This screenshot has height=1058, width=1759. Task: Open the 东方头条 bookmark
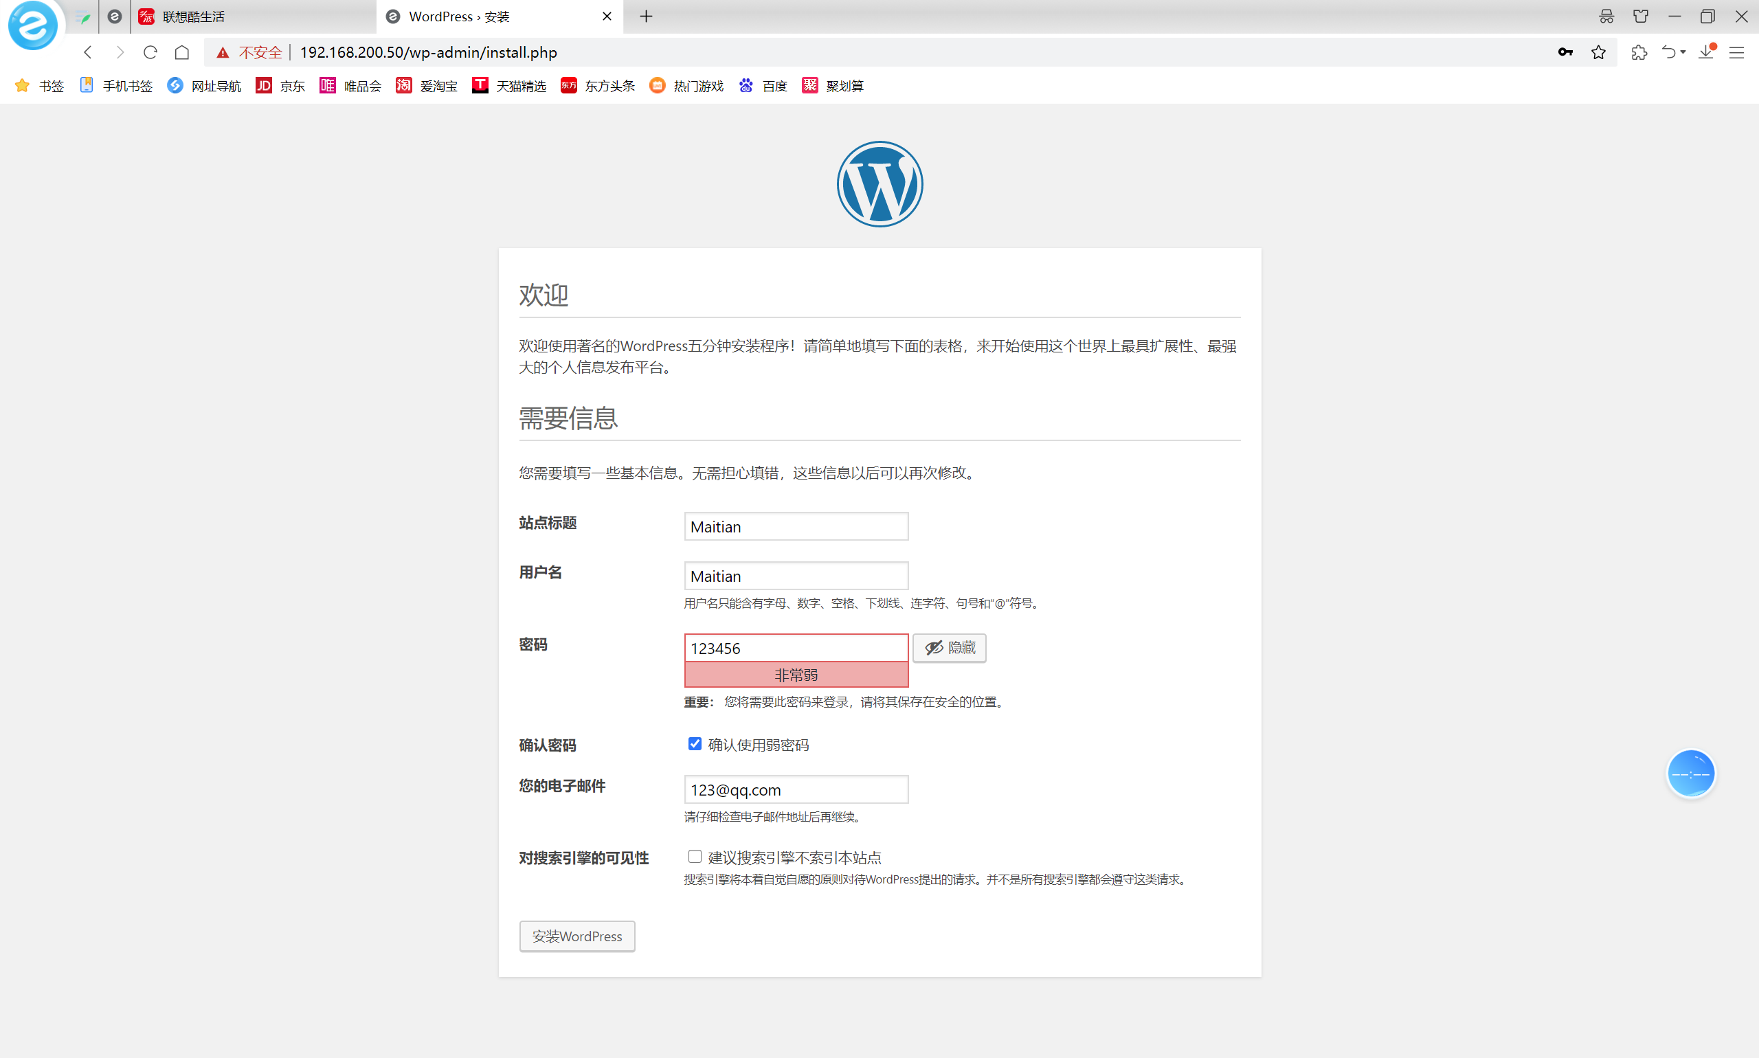[598, 86]
